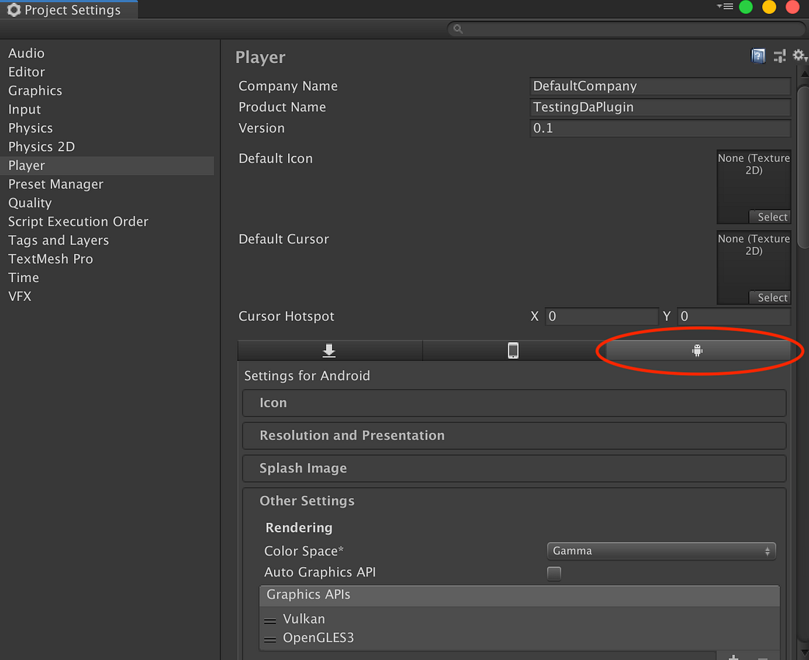Screen dimensions: 809x660
Task: Add a graphics API with the plus button
Action: [x=733, y=656]
